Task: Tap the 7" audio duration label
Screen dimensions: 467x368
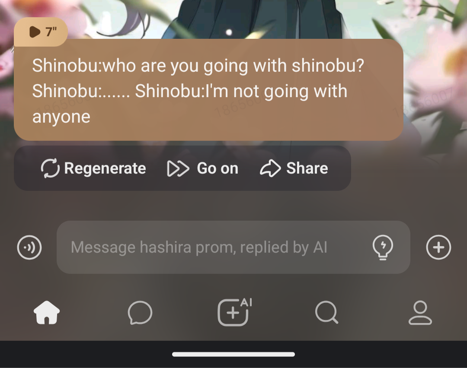Action: (x=51, y=32)
